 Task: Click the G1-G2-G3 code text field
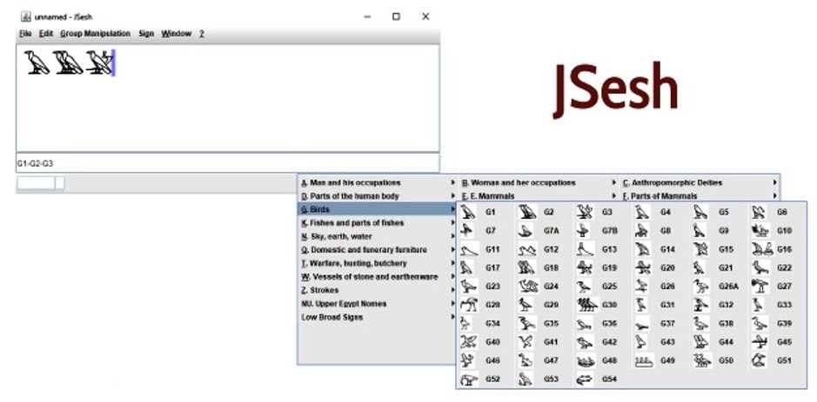click(226, 163)
